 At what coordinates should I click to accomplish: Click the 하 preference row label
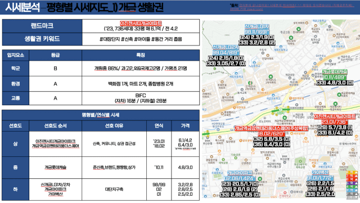click(x=15, y=190)
